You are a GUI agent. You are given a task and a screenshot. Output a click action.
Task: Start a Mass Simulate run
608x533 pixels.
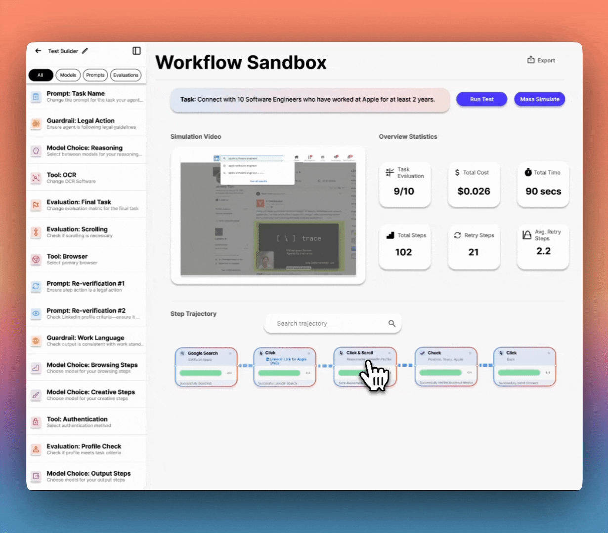click(539, 99)
